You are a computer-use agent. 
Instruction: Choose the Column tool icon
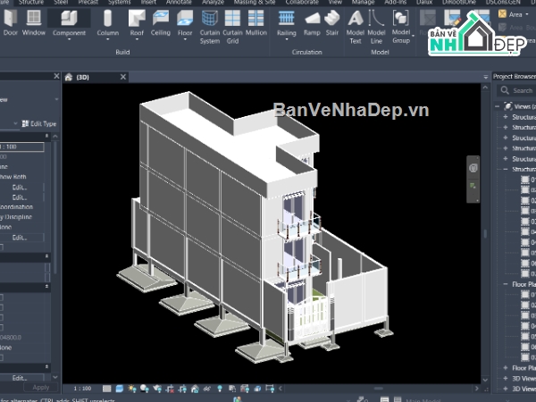tap(108, 18)
